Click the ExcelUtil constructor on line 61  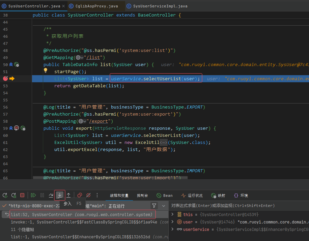147,143
